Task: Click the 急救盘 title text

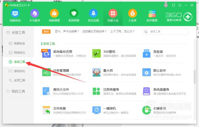Action: (x=158, y=52)
